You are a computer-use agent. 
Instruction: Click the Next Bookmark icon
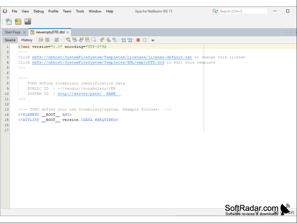click(x=109, y=40)
